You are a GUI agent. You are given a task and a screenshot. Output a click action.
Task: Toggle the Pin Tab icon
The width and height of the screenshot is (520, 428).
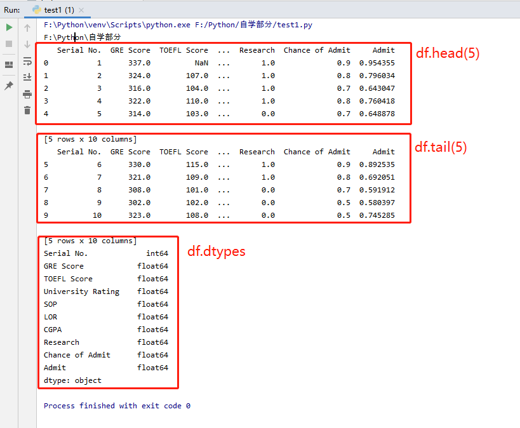[9, 86]
